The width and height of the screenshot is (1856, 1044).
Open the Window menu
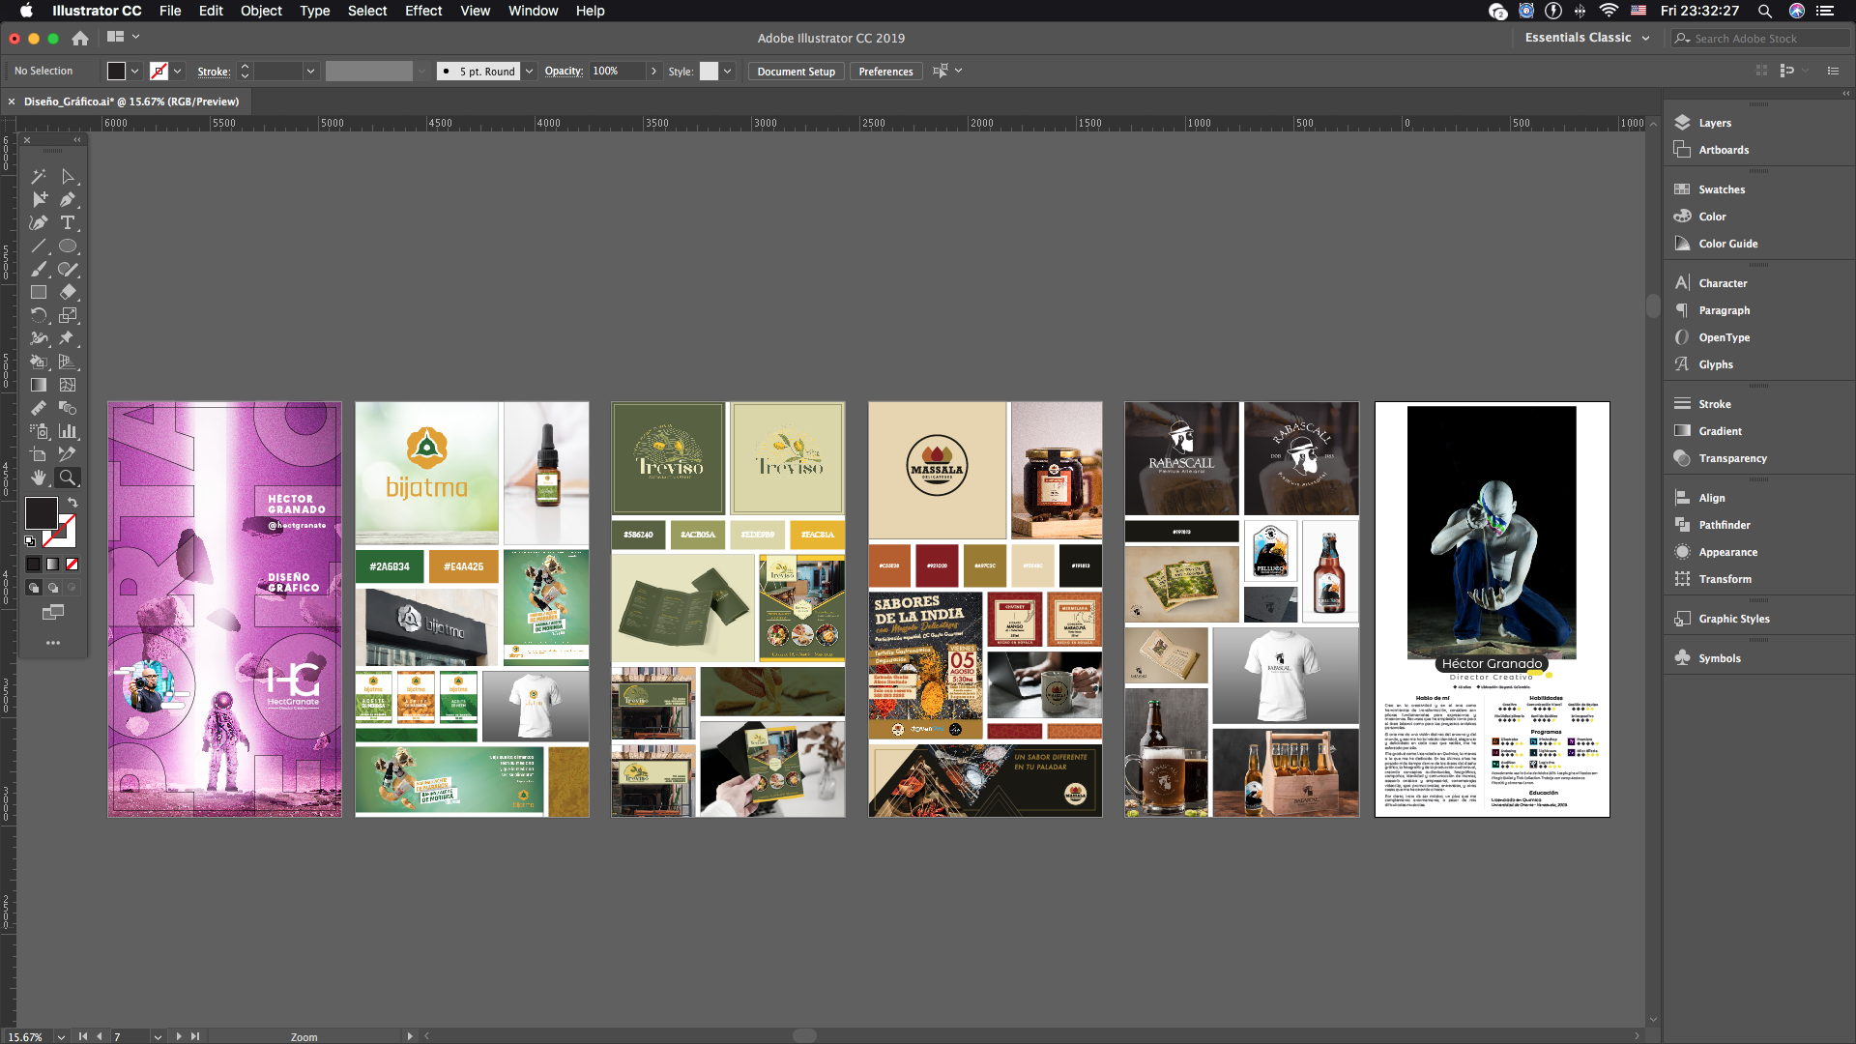click(x=533, y=12)
